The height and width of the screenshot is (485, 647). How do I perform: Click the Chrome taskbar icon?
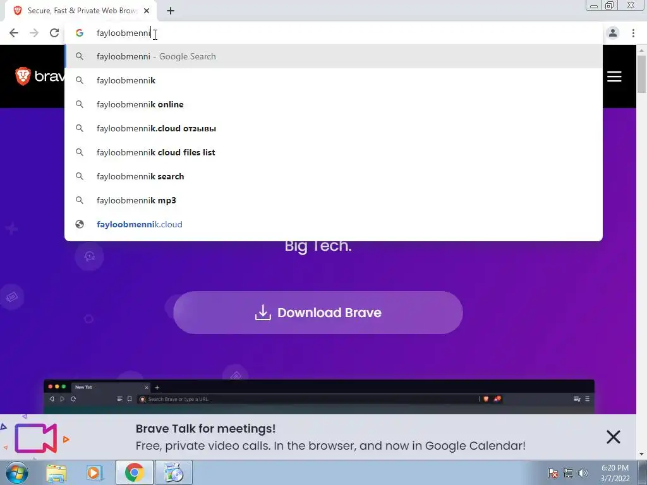pos(134,472)
